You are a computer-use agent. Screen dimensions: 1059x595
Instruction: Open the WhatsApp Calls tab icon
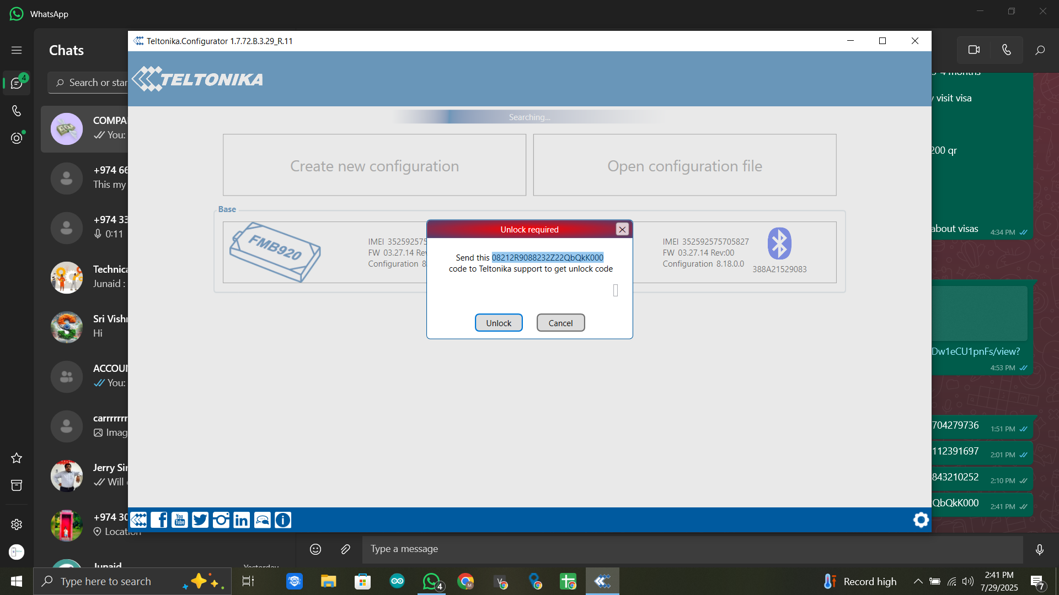tap(17, 111)
